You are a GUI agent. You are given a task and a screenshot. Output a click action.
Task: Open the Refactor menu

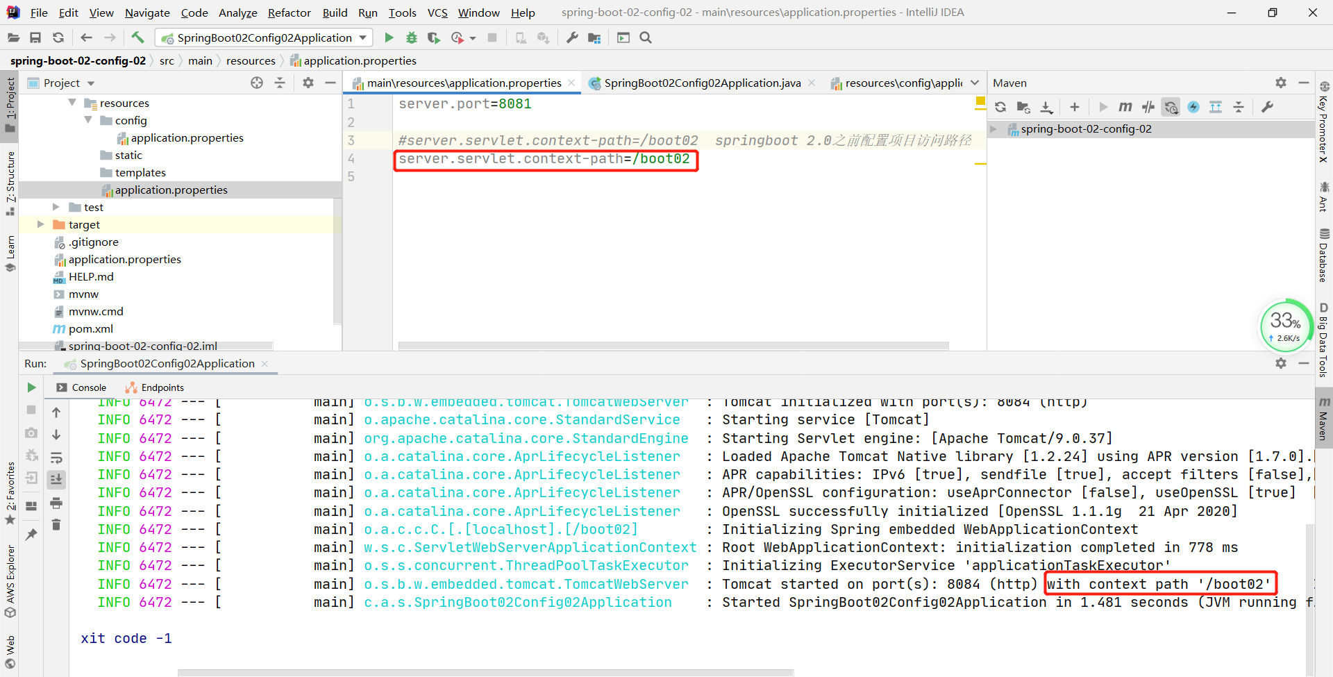tap(289, 12)
